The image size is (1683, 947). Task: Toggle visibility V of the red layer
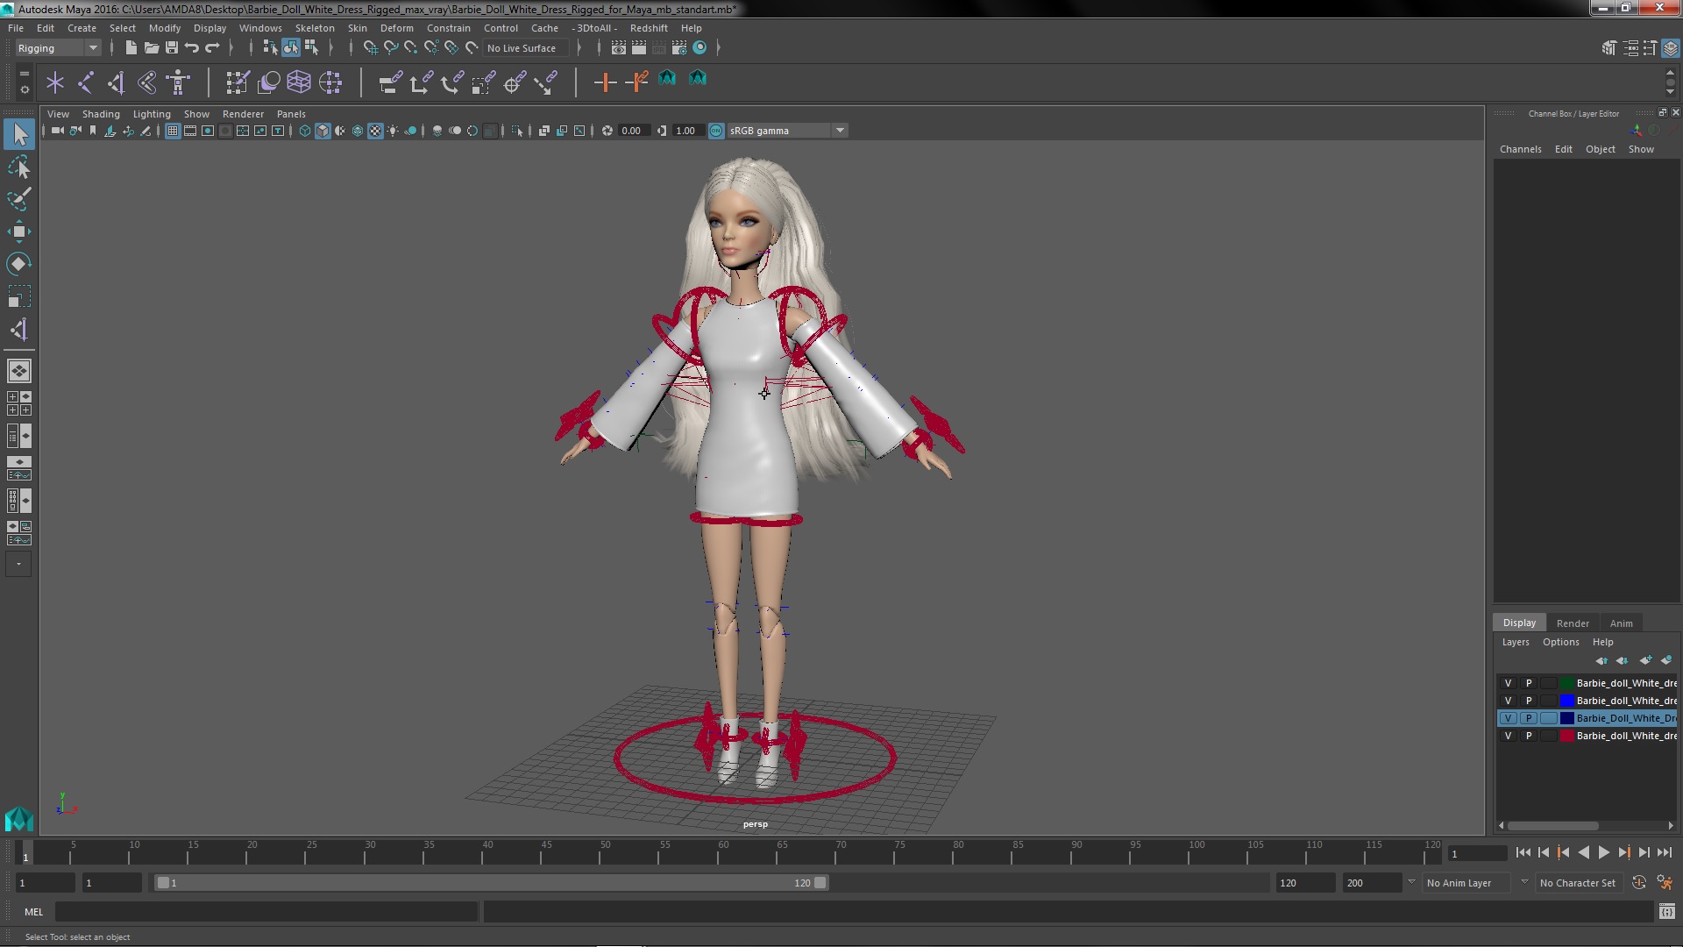(x=1508, y=736)
